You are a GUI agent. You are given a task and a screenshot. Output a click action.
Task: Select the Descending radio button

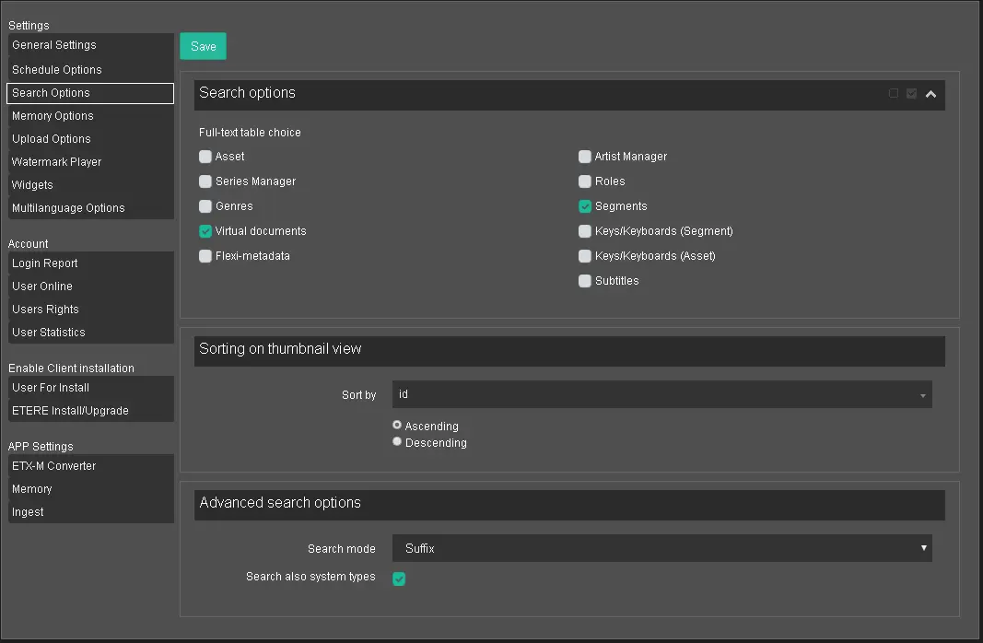pos(397,442)
